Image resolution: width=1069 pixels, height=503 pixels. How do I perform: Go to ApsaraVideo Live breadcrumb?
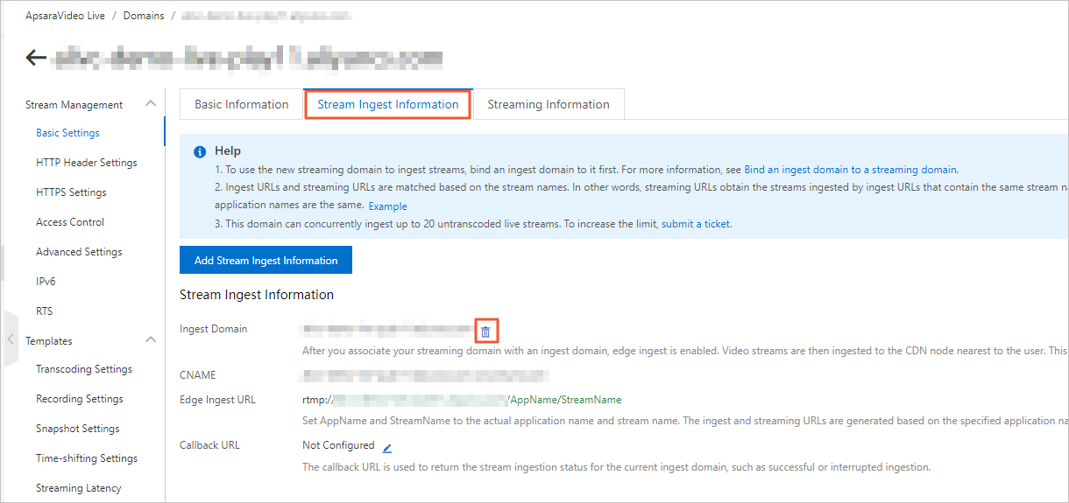(66, 16)
